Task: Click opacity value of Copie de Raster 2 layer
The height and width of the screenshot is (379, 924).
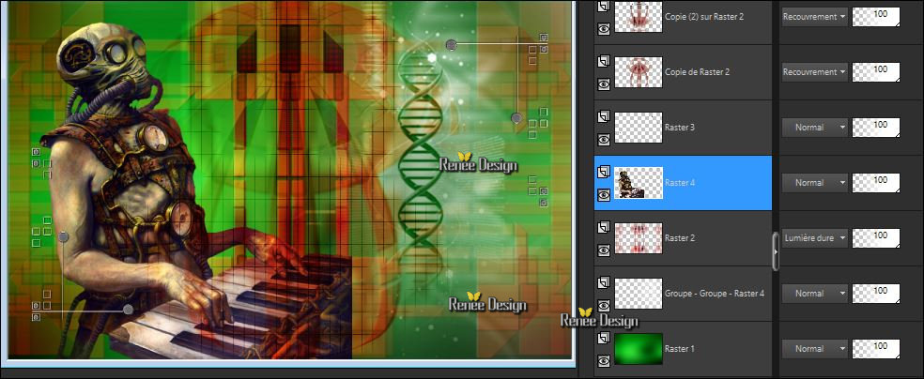Action: tap(876, 72)
